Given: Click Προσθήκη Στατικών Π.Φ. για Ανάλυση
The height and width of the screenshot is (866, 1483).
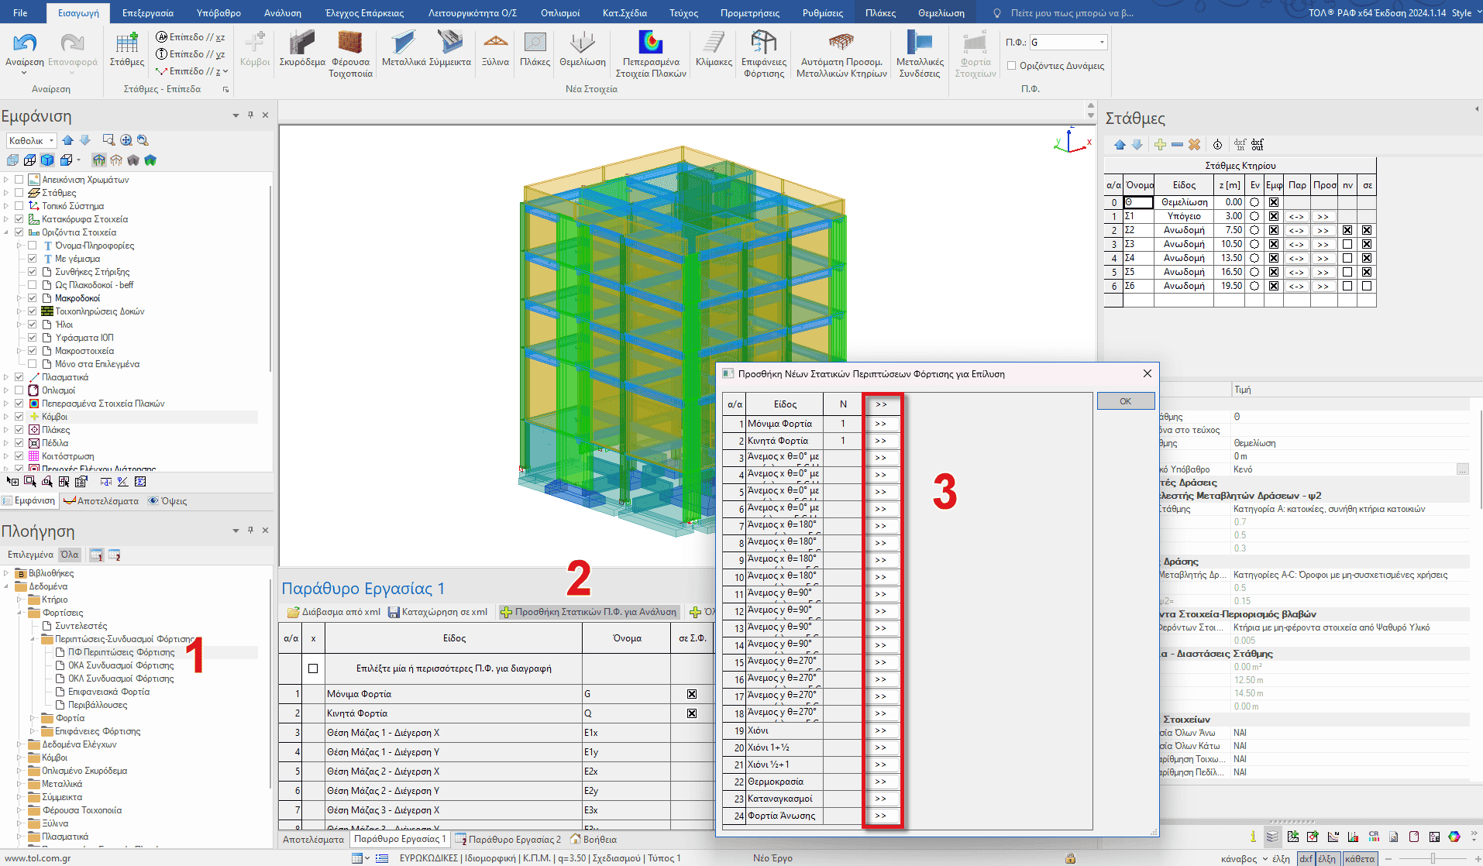Looking at the screenshot, I should coord(589,612).
